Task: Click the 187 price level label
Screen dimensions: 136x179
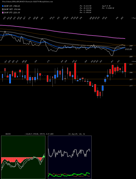Action: click(x=131, y=79)
